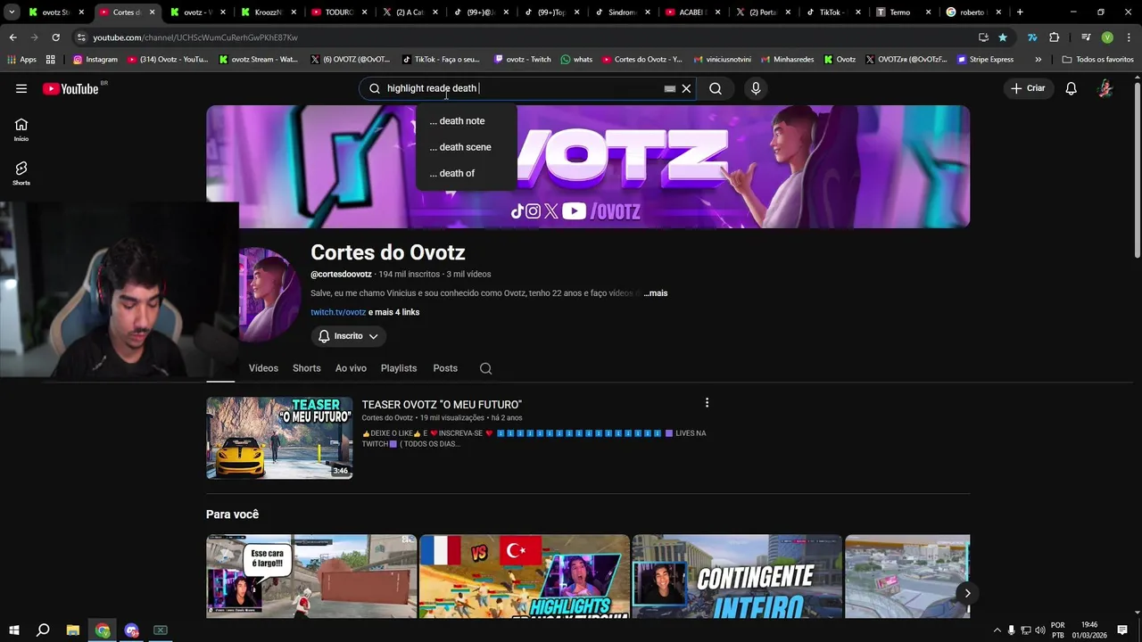
Task: Go to YouTube home via the logo
Action: pyautogui.click(x=70, y=88)
